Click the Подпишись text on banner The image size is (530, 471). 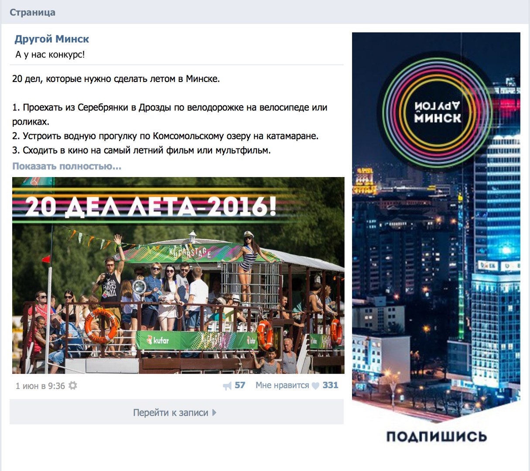point(436,437)
